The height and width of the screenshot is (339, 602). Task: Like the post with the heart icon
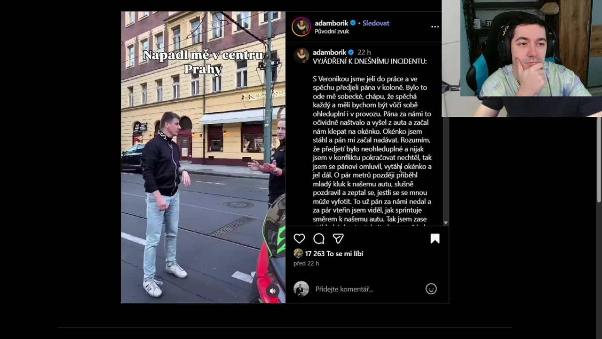click(x=299, y=239)
